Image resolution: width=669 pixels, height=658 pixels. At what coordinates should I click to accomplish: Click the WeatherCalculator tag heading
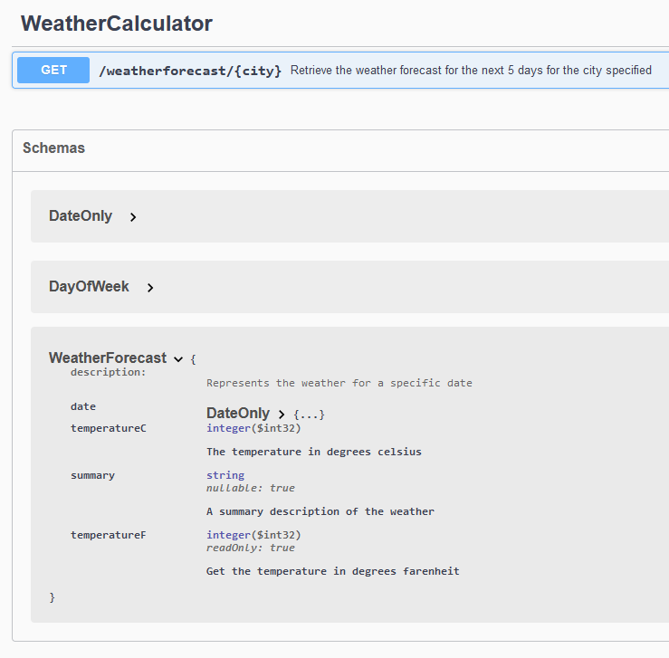pos(117,24)
